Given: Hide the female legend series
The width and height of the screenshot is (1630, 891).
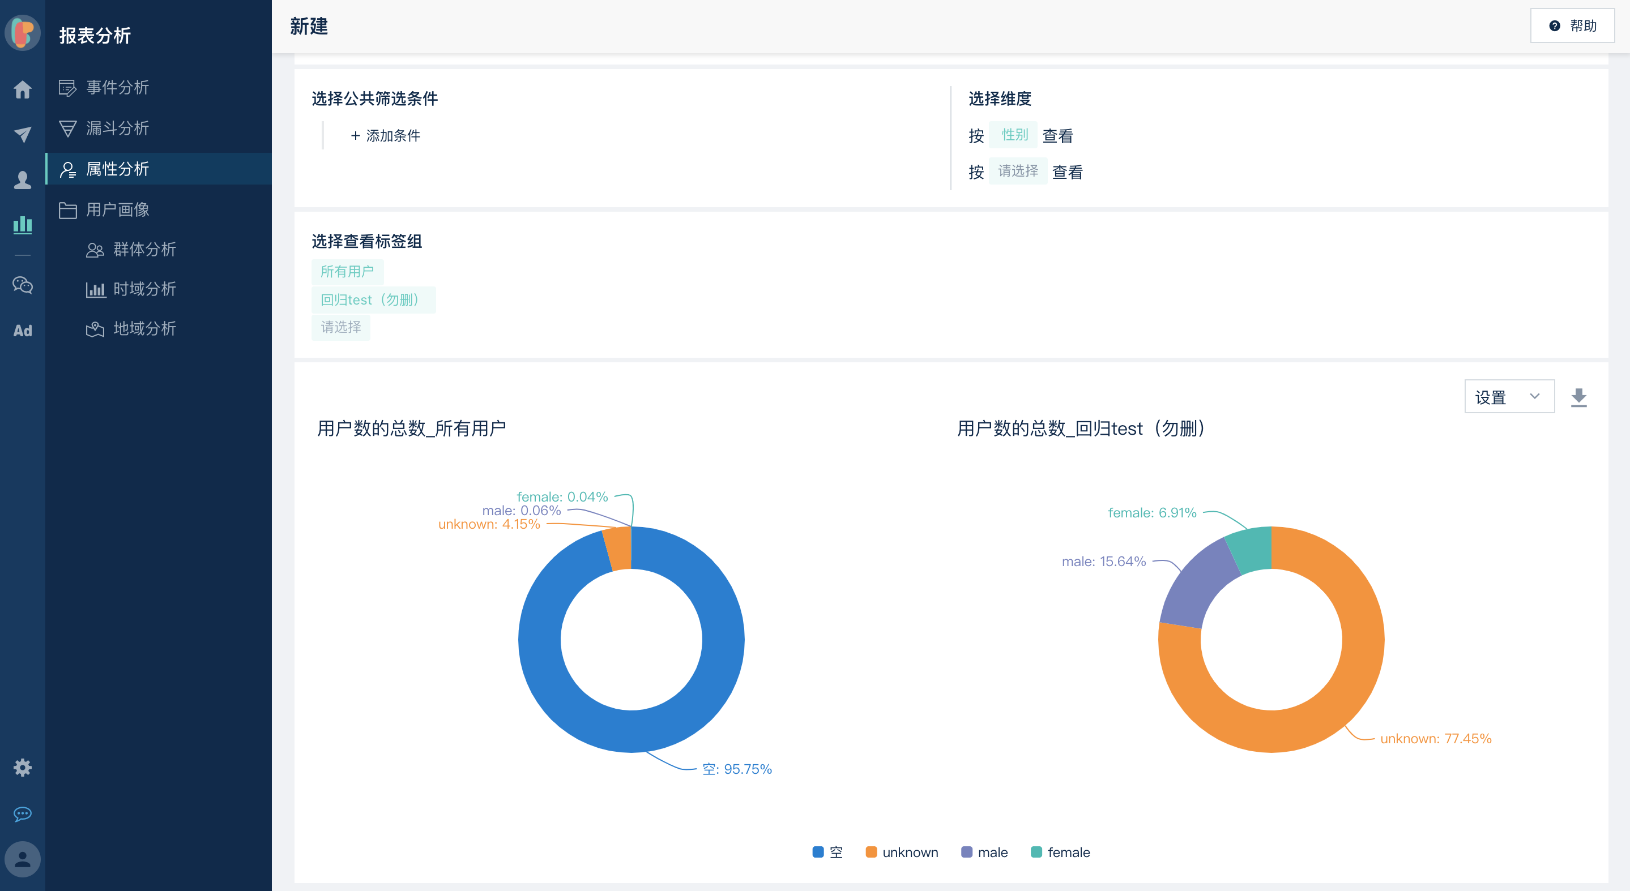Looking at the screenshot, I should point(1060,853).
